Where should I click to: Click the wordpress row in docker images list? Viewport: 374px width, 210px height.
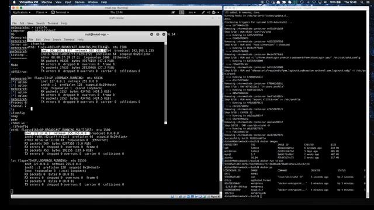pos(282,151)
